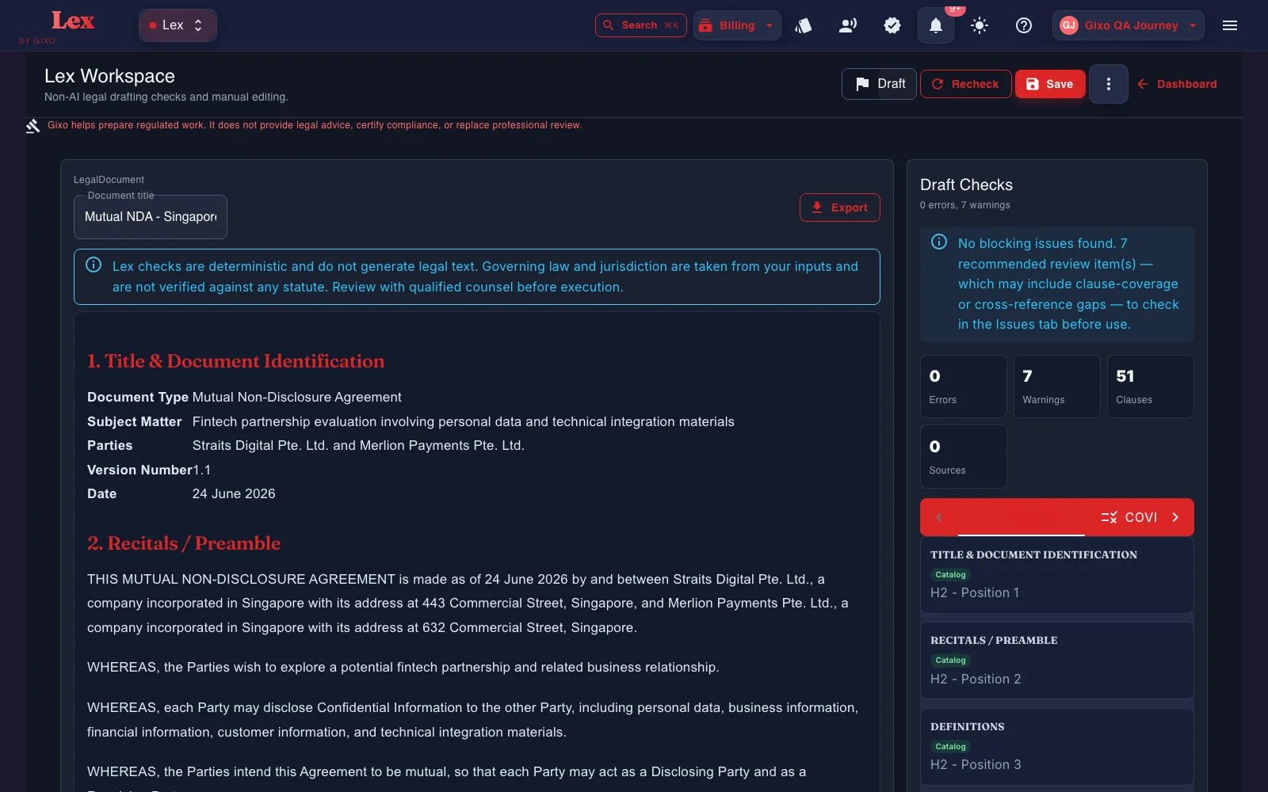Select the Clauses count card

1151,386
